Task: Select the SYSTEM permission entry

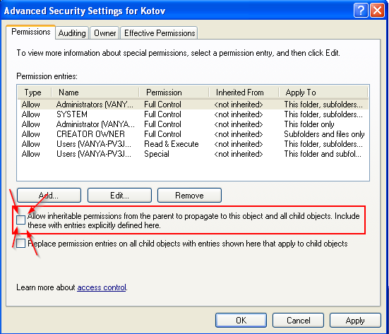Action: coord(193,114)
